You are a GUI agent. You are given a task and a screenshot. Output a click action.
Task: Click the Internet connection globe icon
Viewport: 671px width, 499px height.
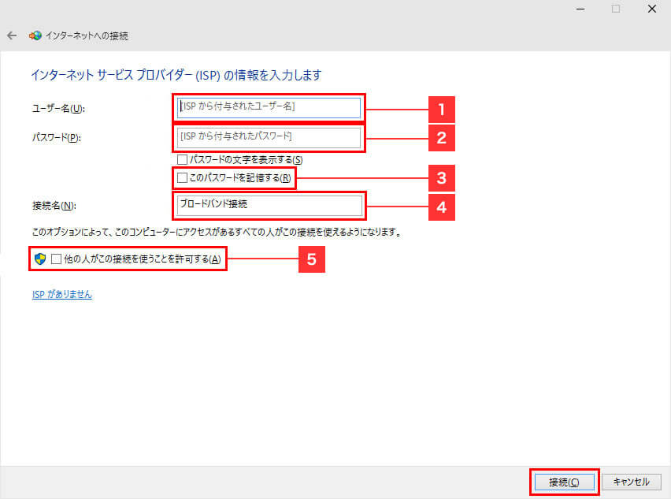click(x=35, y=35)
